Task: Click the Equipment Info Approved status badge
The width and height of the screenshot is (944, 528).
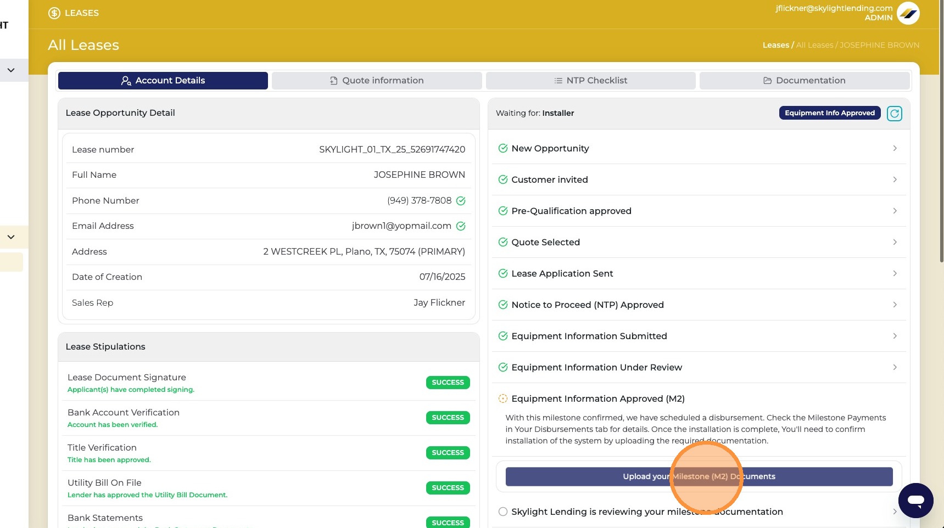Action: (830, 113)
